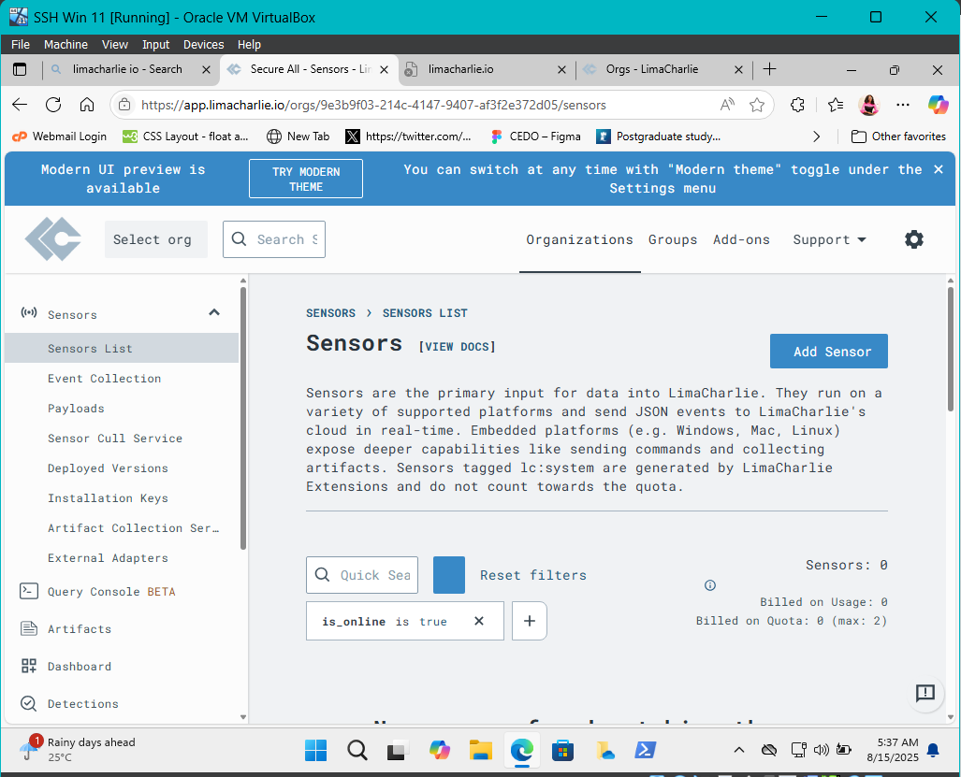
Task: Click the top Search input field
Action: (274, 239)
